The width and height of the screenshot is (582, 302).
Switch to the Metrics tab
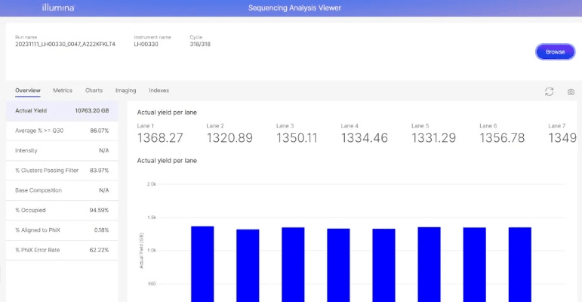63,91
